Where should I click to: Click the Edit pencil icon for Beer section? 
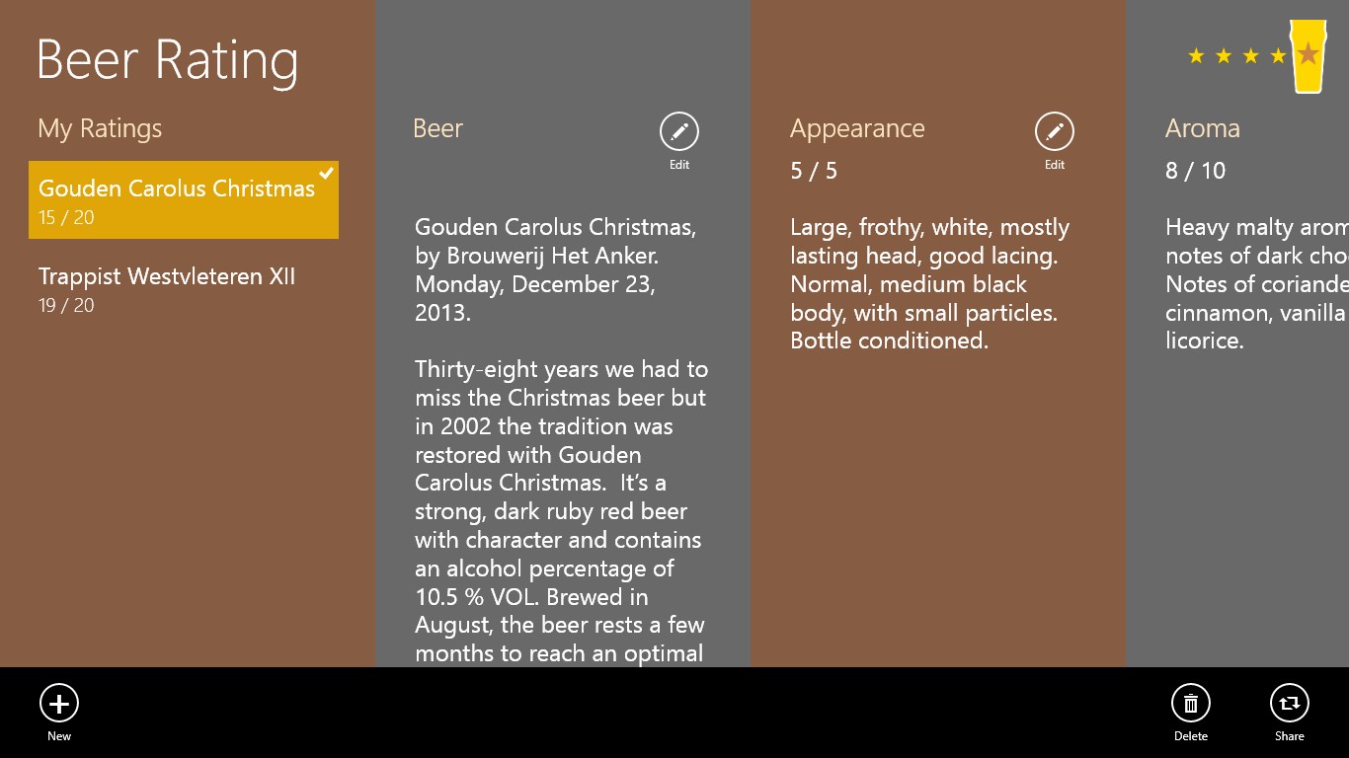678,131
